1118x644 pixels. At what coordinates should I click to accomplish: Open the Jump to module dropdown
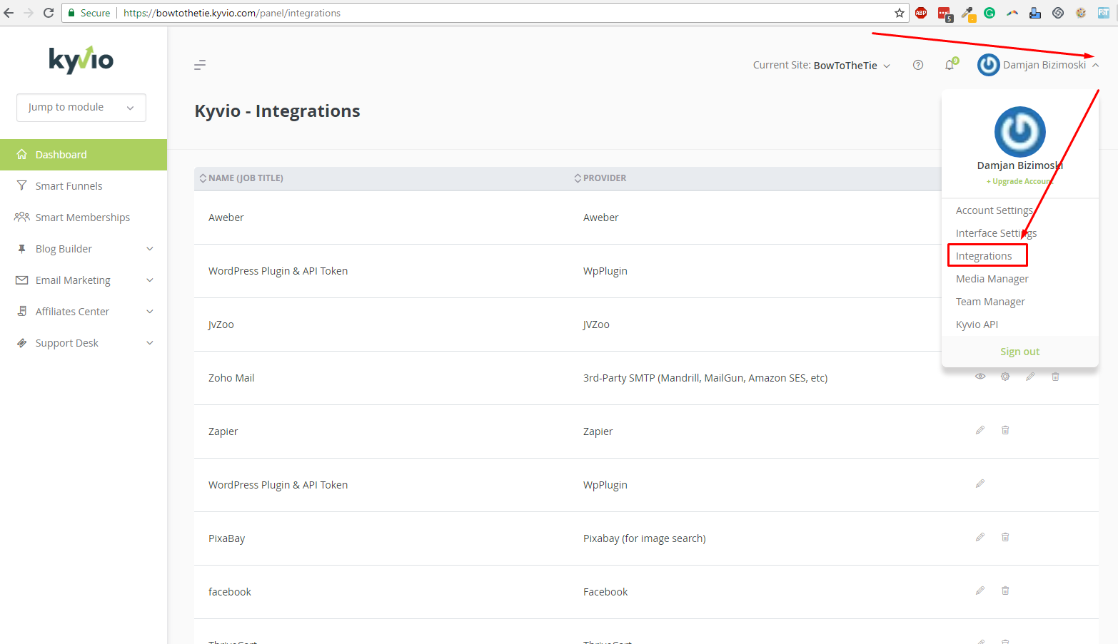pos(81,108)
